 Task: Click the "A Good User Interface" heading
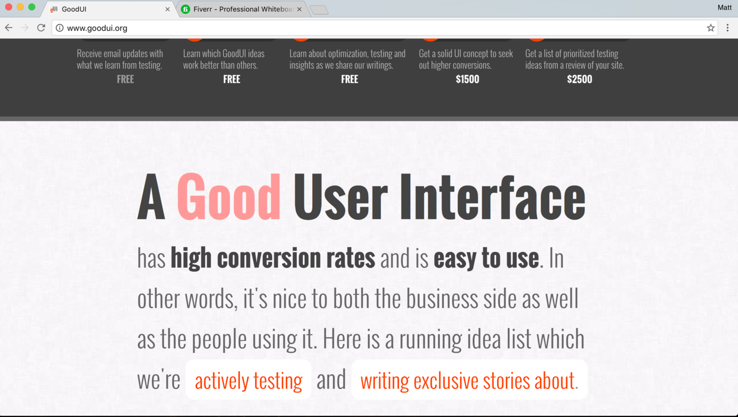click(361, 197)
